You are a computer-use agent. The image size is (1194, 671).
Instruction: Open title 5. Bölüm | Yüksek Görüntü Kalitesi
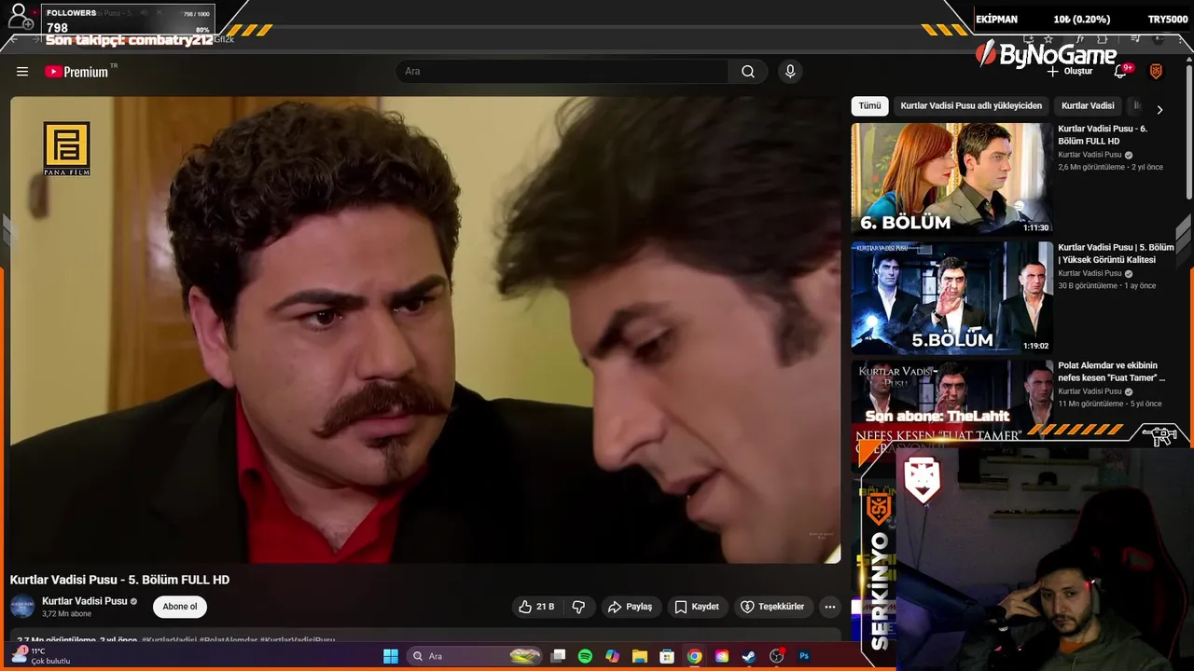(1116, 253)
